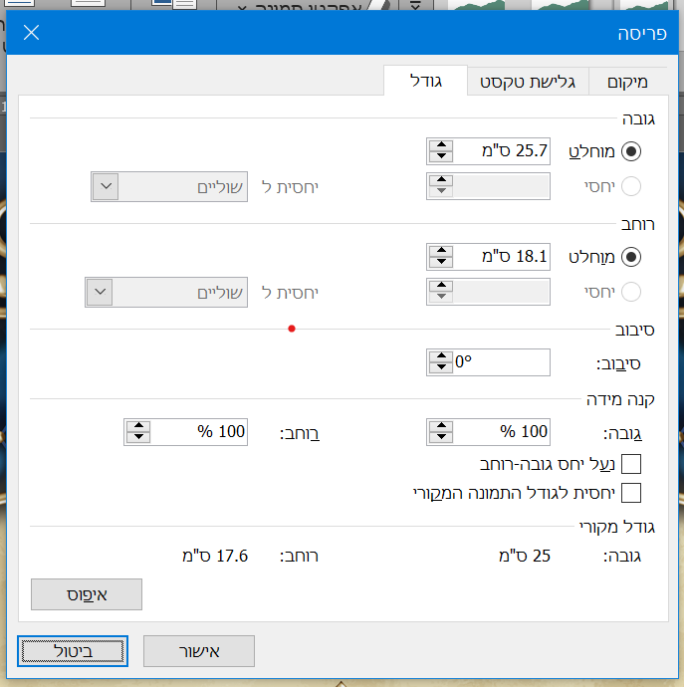This screenshot has height=687, width=684.
Task: Expand the height יחסית ל dropdown
Action: point(106,186)
